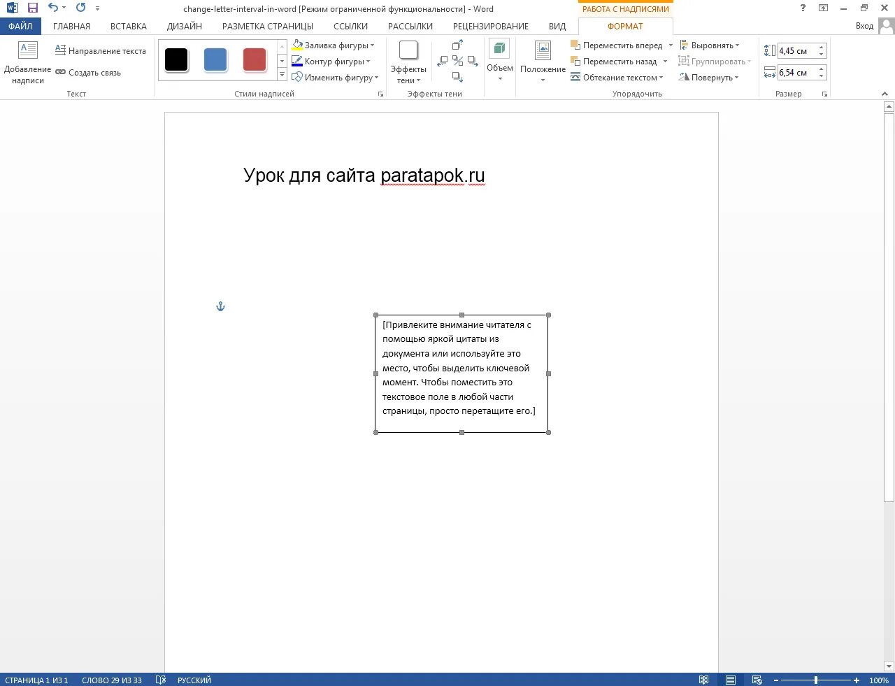Viewport: 895px width, 686px height.
Task: Switch to the РАССЫЛКИ tab
Action: click(x=410, y=26)
